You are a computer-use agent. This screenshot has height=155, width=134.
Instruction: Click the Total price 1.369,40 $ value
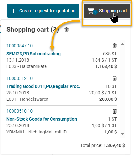114,145
